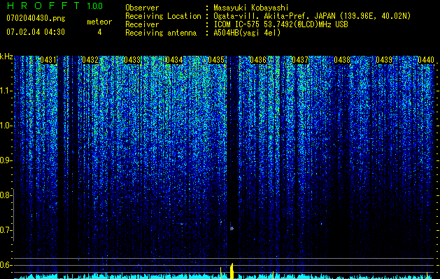
Task: Click the kHz axis unit label
Action: pos(6,56)
